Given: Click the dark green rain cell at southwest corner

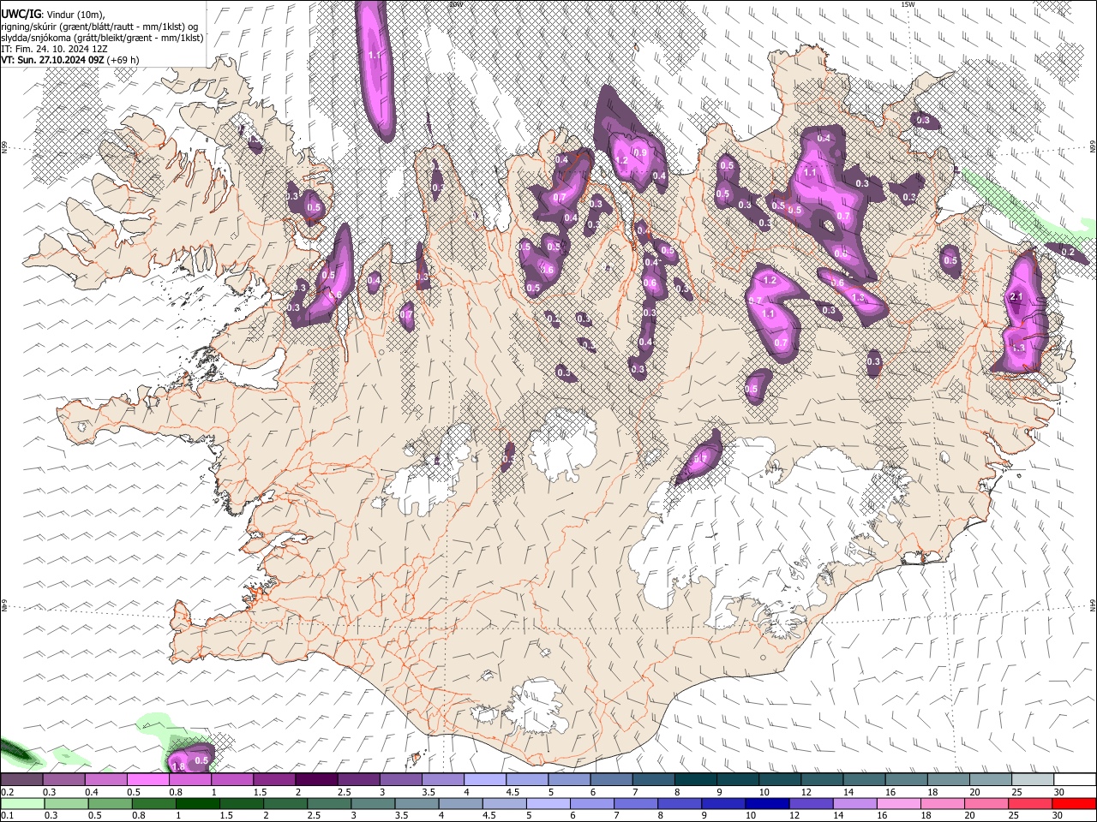Looking at the screenshot, I should tap(17, 752).
